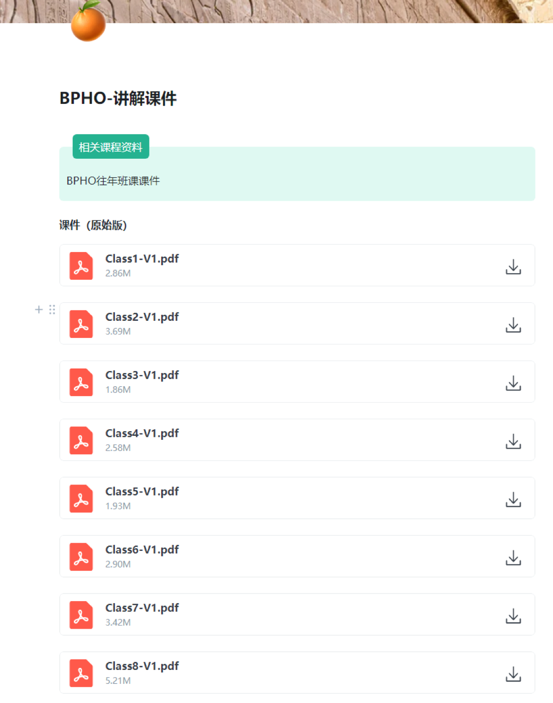Click the six-dot drag handle beside Class2
Image resolution: width=553 pixels, height=703 pixels.
click(52, 309)
